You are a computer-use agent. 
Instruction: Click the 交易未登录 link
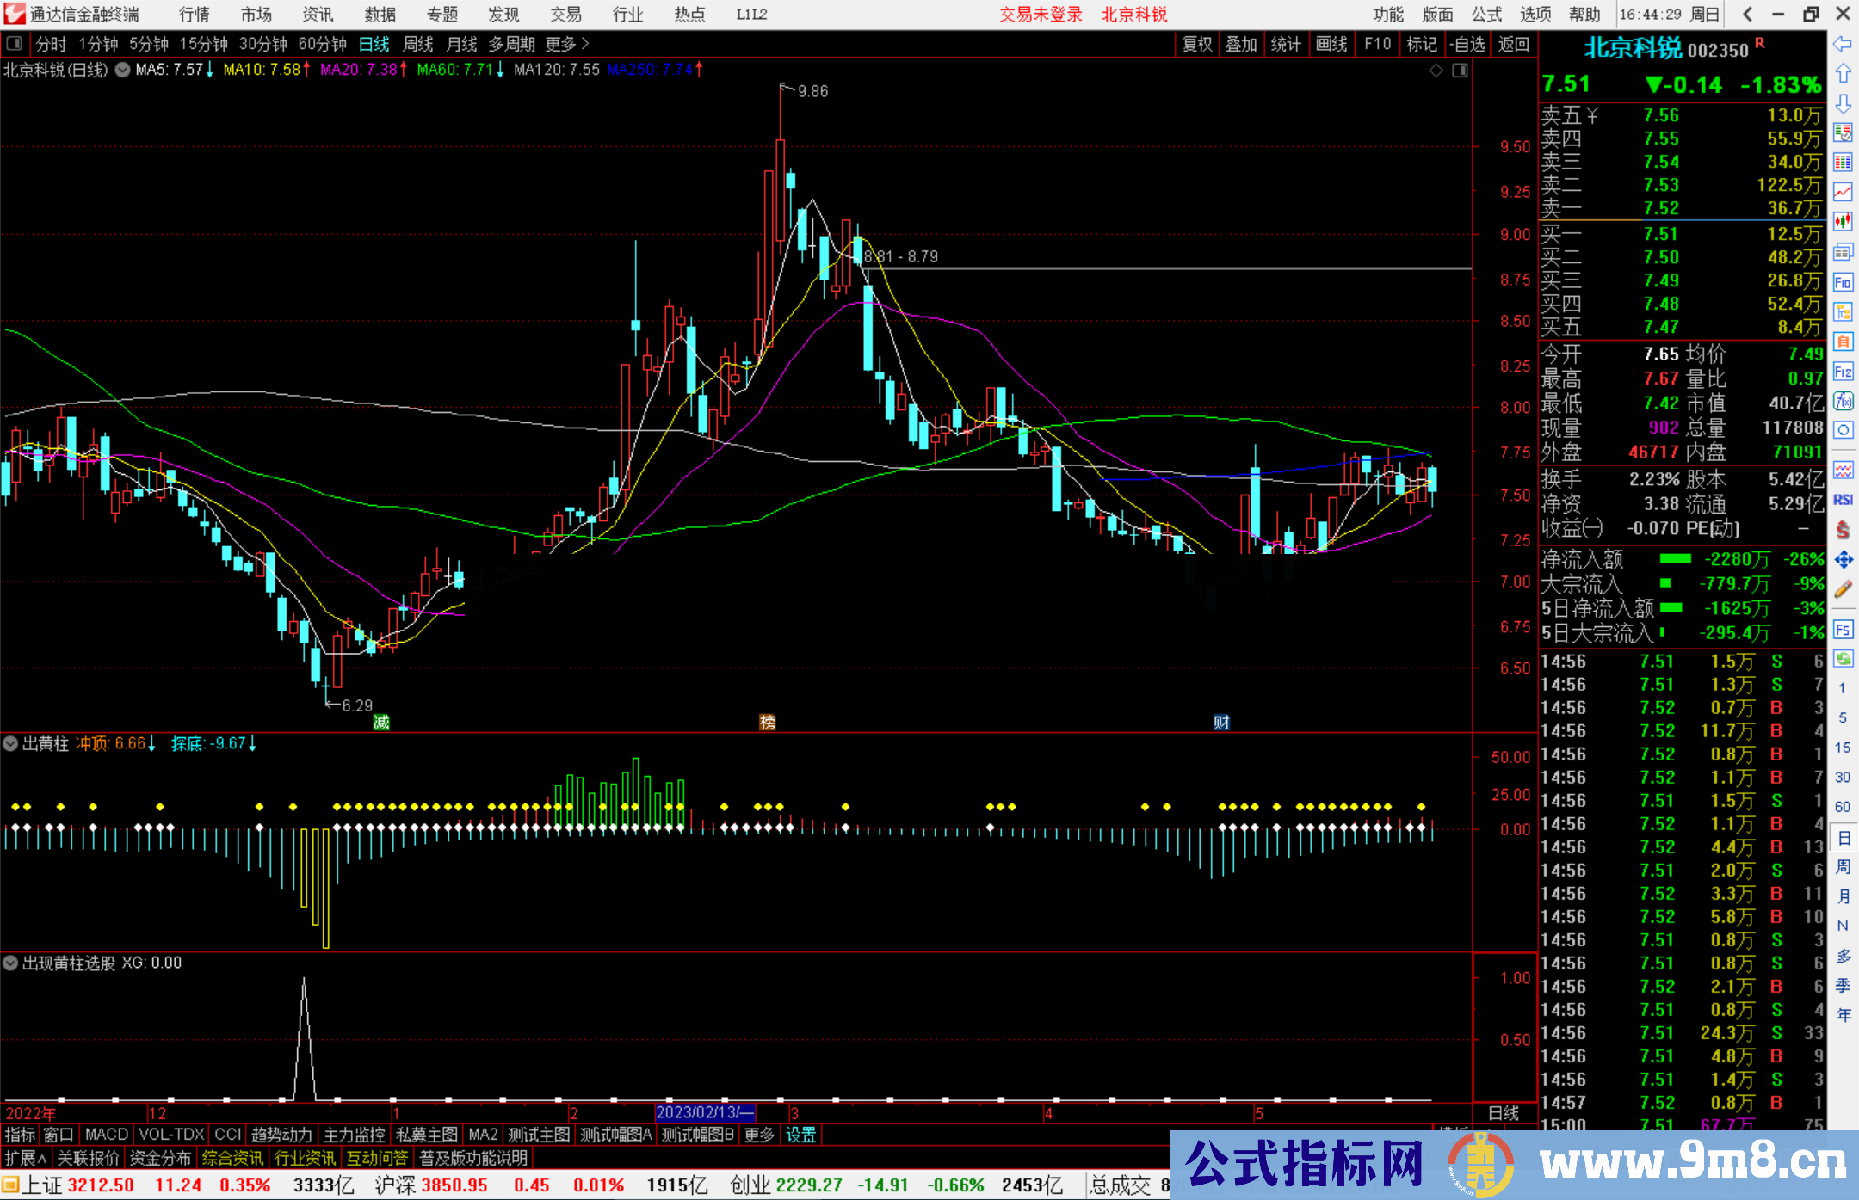click(1041, 14)
